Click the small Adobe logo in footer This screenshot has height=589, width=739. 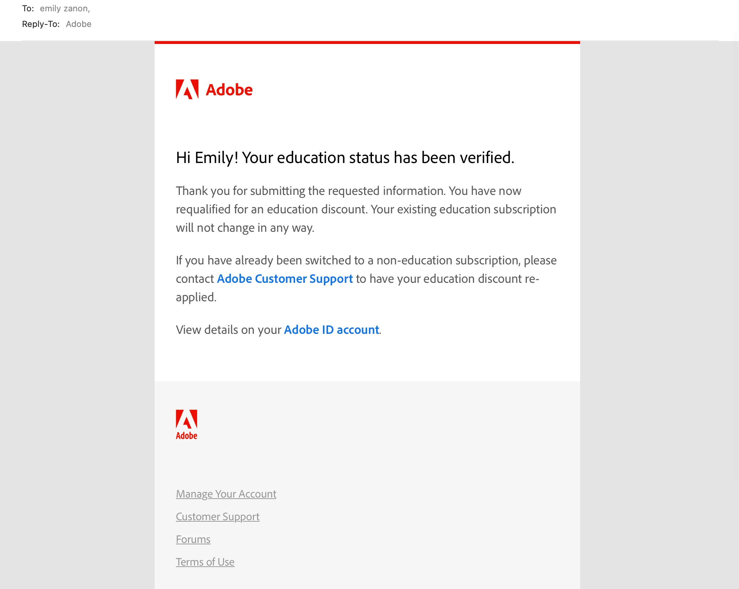[x=187, y=425]
